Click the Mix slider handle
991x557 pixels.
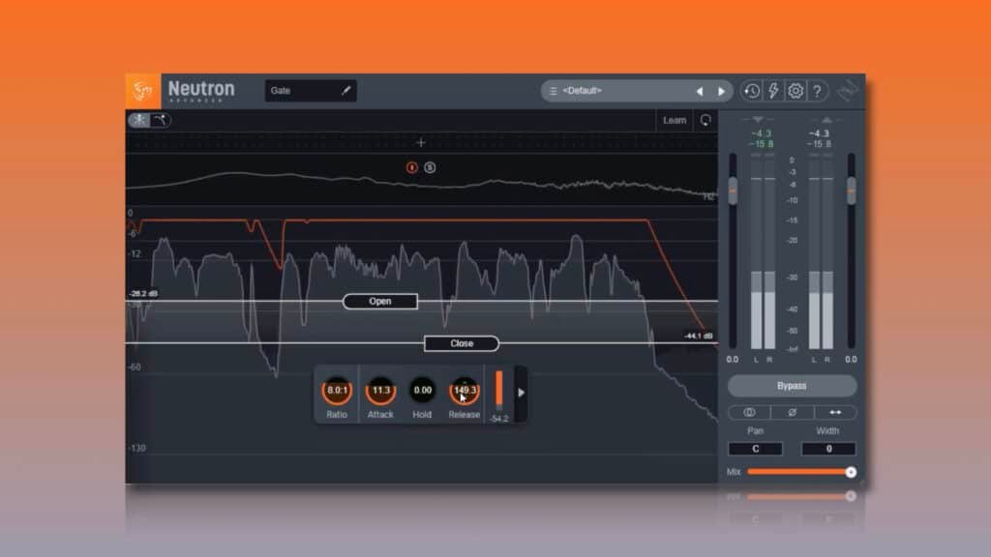click(x=851, y=472)
